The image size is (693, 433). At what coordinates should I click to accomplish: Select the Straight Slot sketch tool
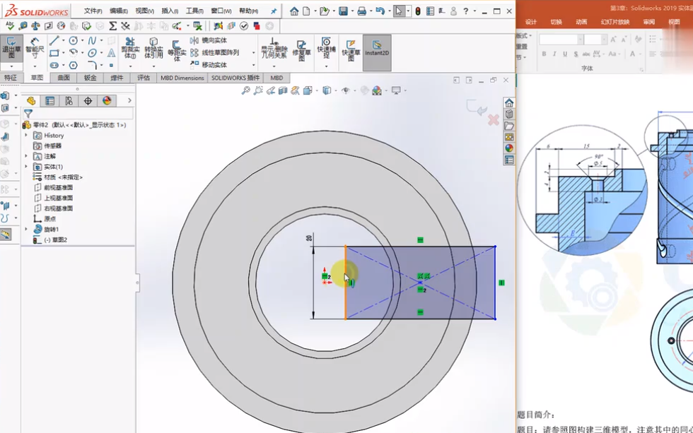point(54,65)
